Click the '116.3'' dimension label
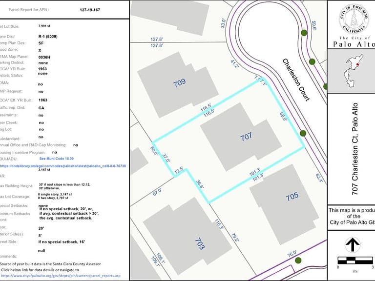The width and height of the screenshot is (375, 281). tap(219, 224)
